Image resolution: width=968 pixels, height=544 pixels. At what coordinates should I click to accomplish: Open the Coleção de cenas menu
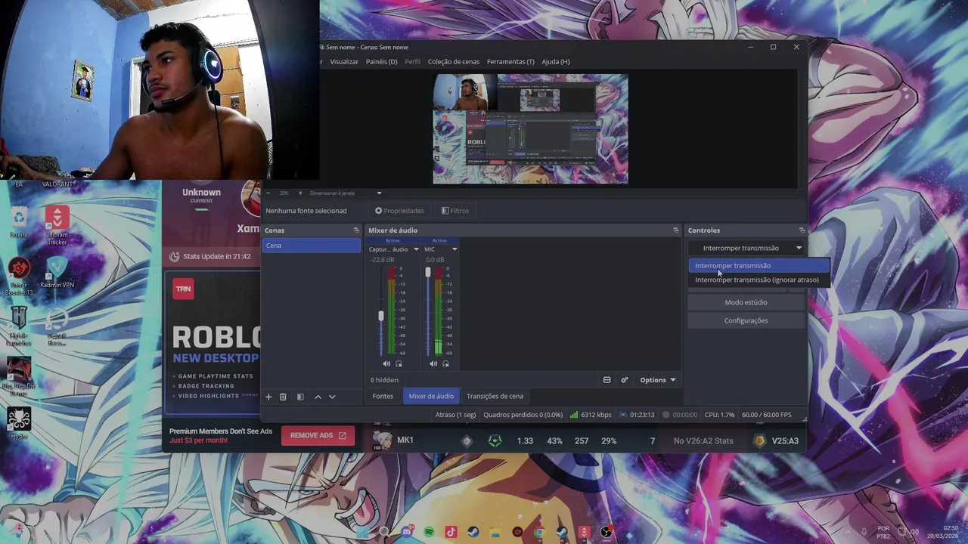(454, 62)
